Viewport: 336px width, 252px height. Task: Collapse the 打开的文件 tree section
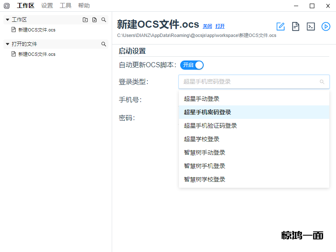pos(8,44)
